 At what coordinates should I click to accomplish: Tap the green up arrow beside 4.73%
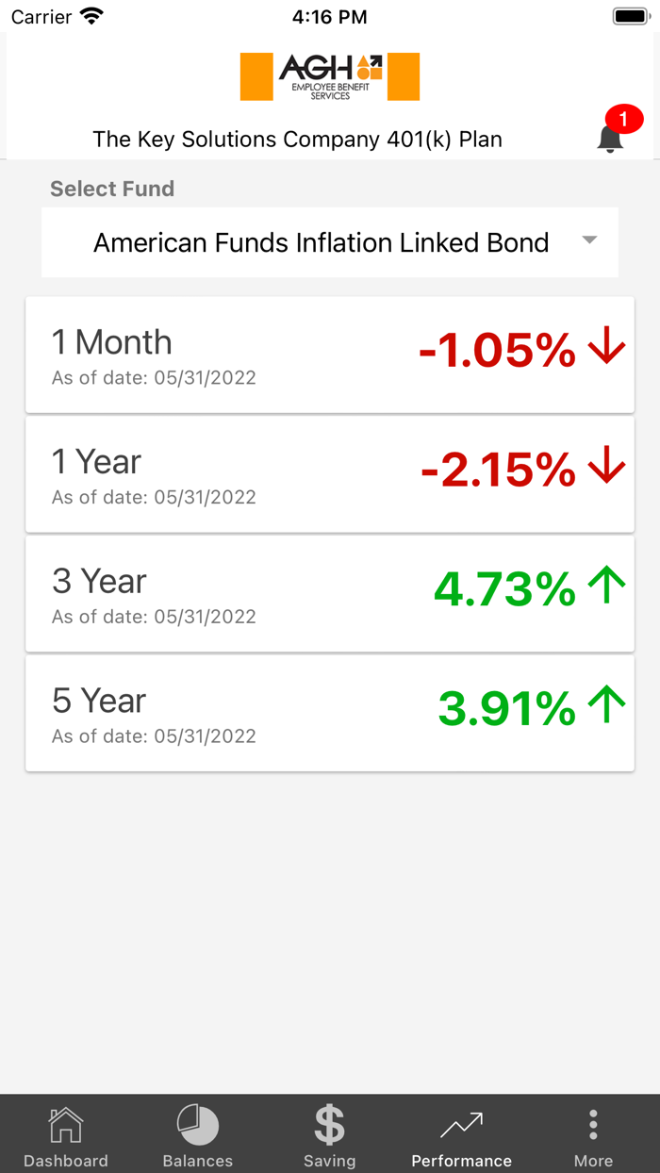[608, 585]
